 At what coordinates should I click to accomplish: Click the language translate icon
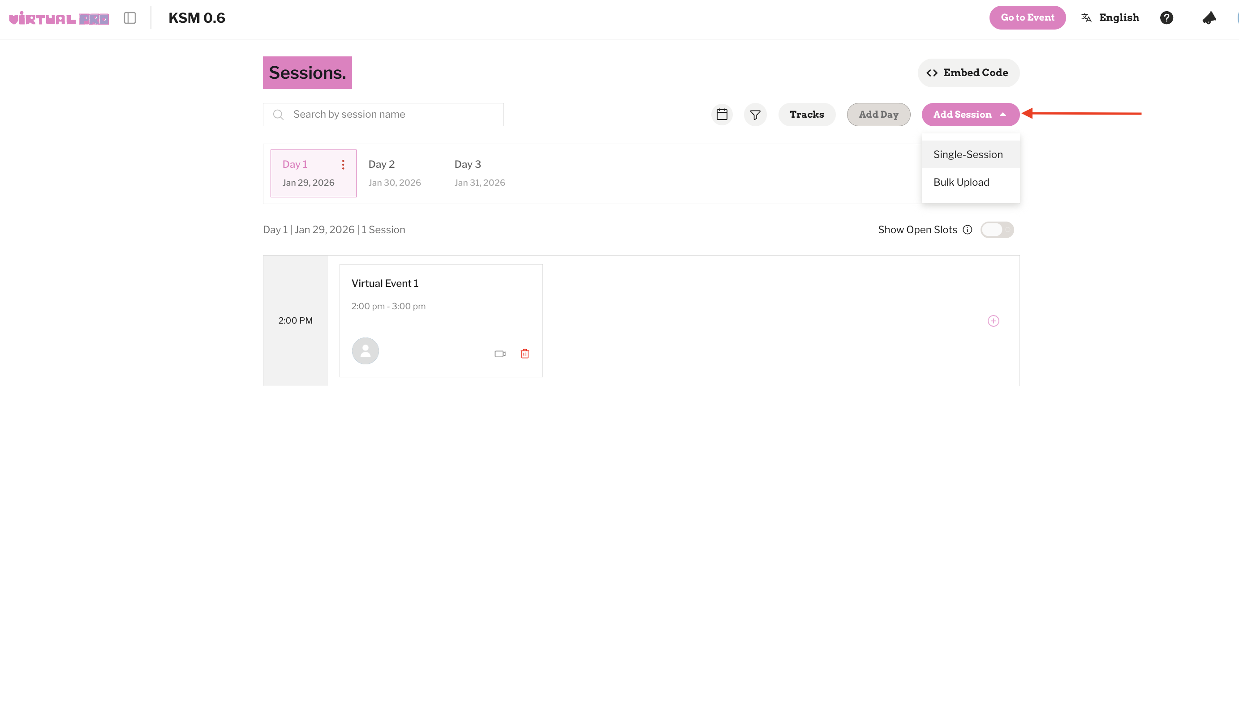pos(1086,18)
